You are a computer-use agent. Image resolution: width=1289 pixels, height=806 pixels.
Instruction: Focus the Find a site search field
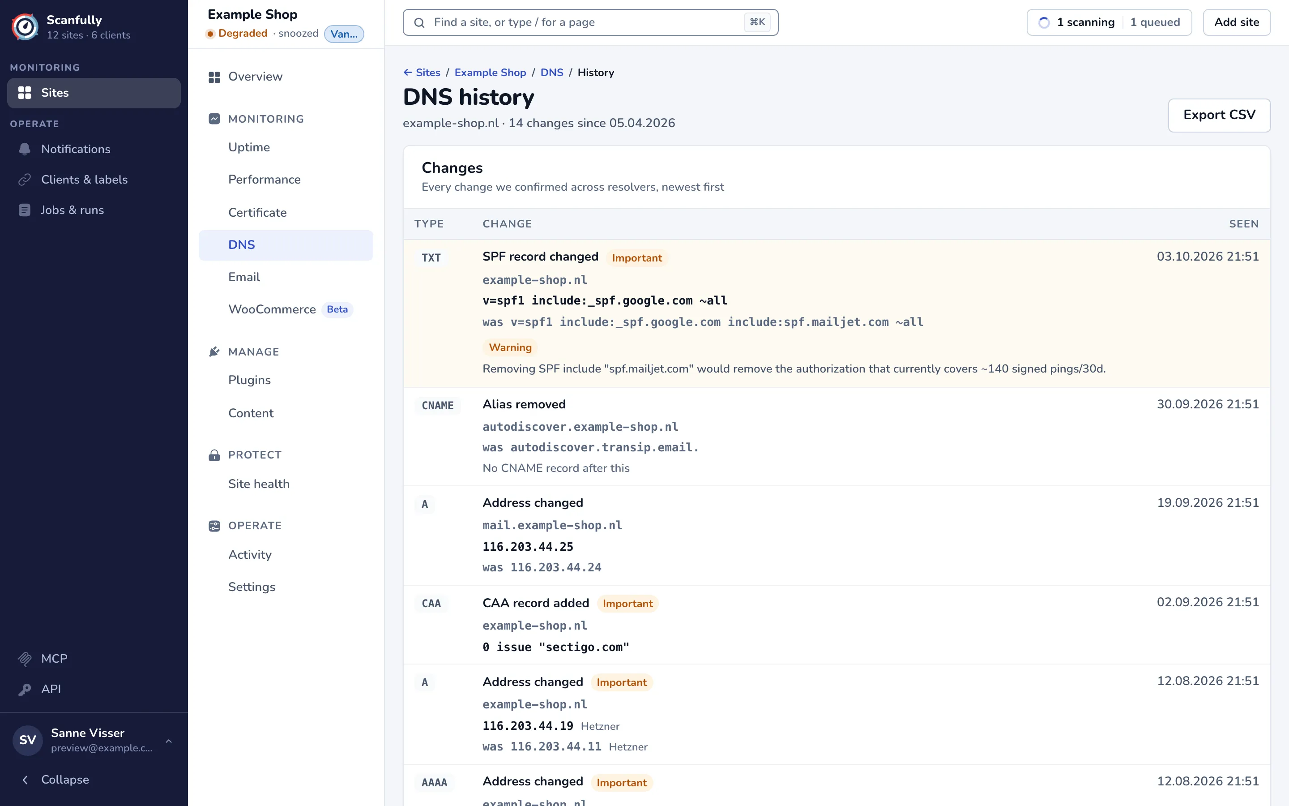[590, 22]
